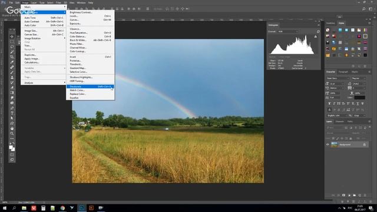Open the tracking dropdown
The width and height of the screenshot is (377, 212).
click(359, 88)
